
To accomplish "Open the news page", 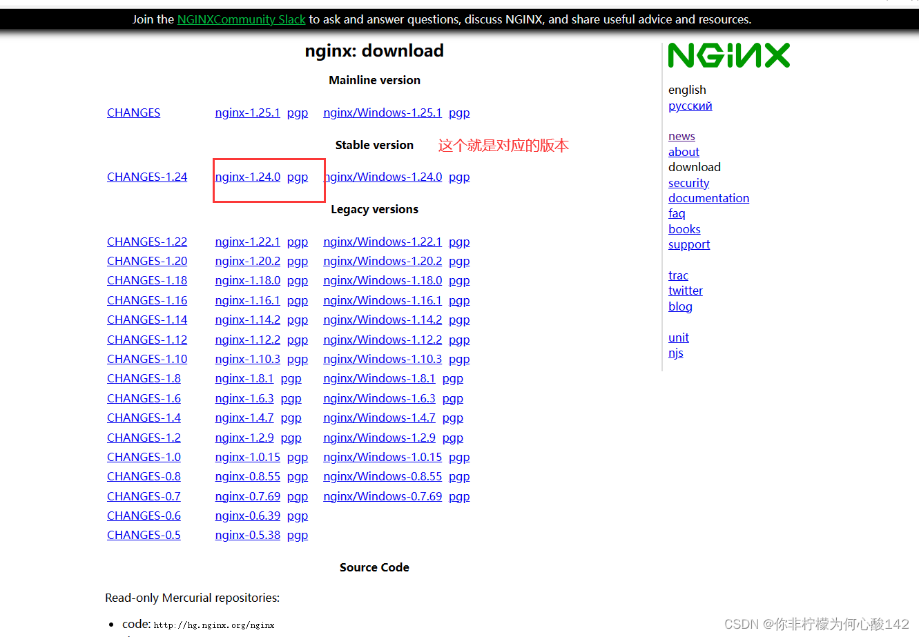I will (681, 136).
